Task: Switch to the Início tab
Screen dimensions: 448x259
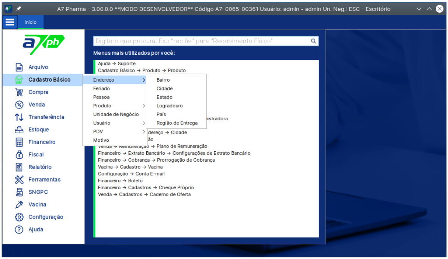Action: [31, 22]
